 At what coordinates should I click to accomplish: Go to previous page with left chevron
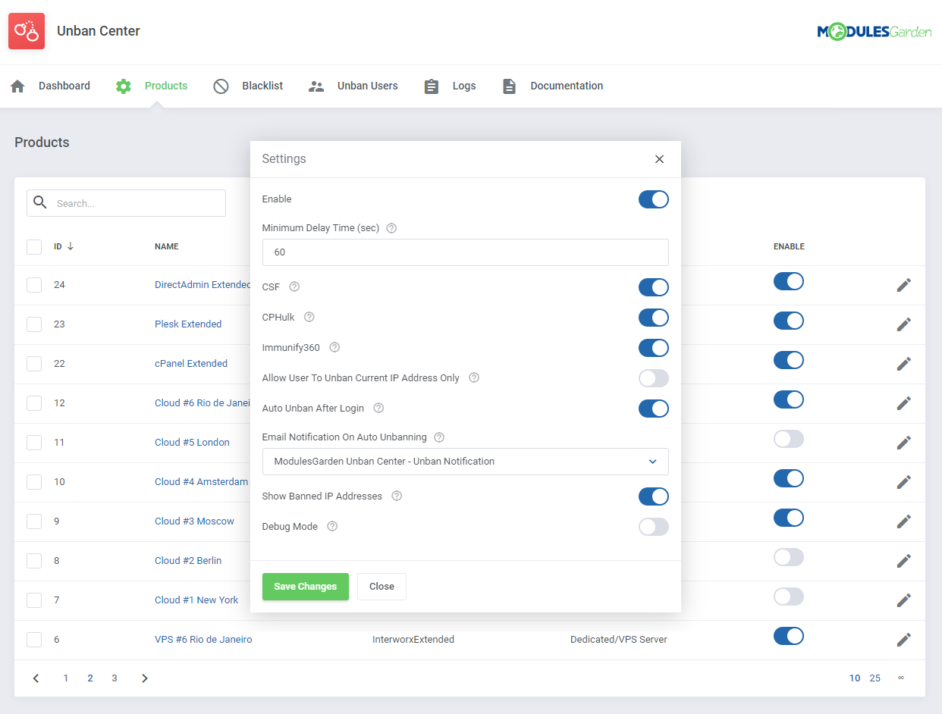pos(36,678)
